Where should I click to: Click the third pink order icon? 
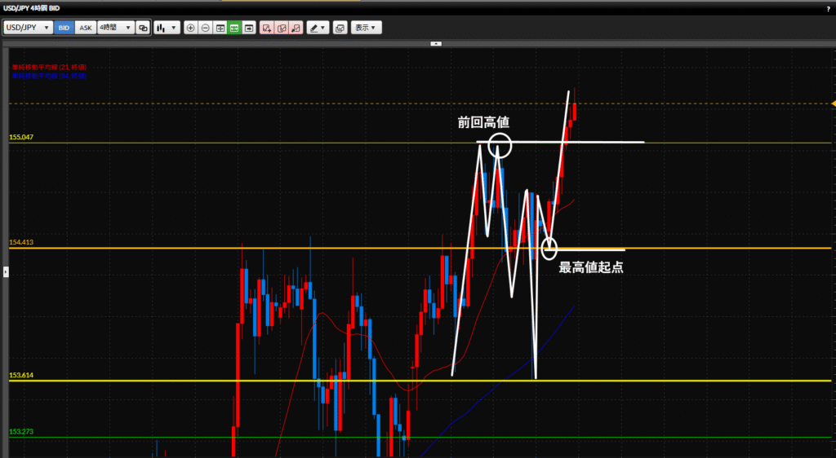click(296, 28)
